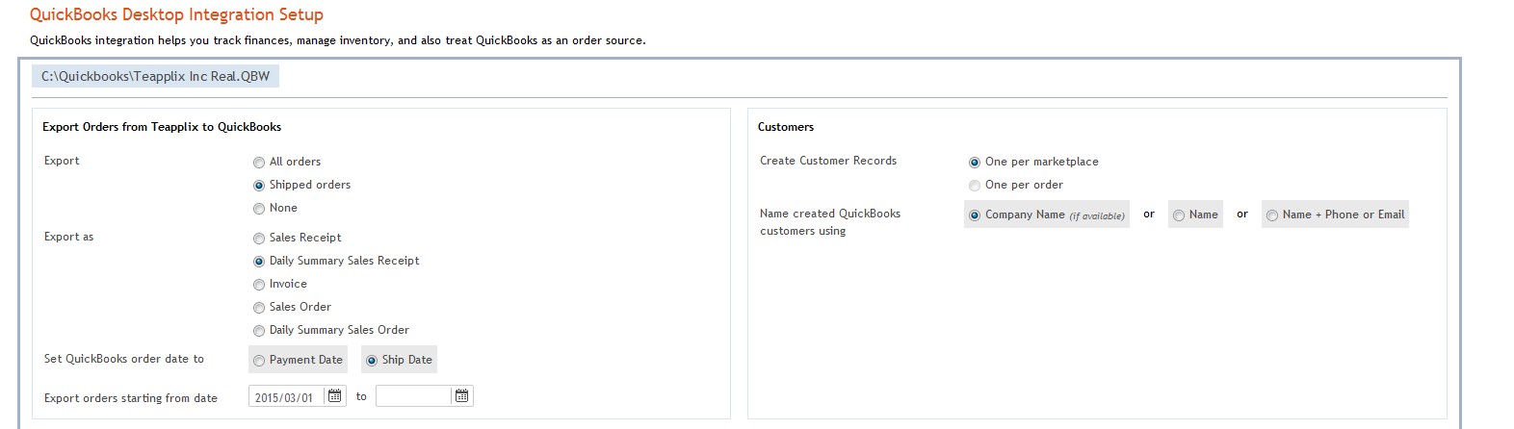The height and width of the screenshot is (429, 1514).
Task: Select Company Name customer naming option
Action: pos(975,215)
